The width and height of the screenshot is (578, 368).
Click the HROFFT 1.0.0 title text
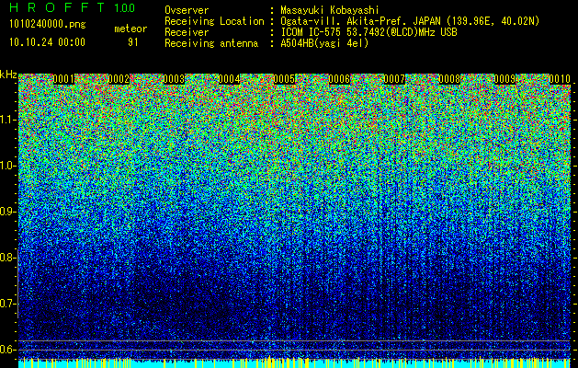(x=72, y=7)
